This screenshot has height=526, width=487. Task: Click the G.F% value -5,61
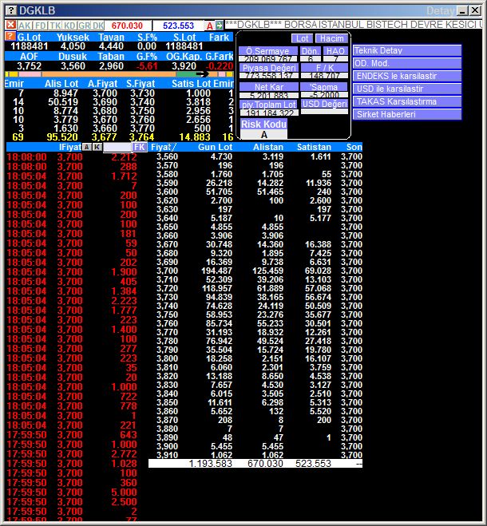coord(147,65)
